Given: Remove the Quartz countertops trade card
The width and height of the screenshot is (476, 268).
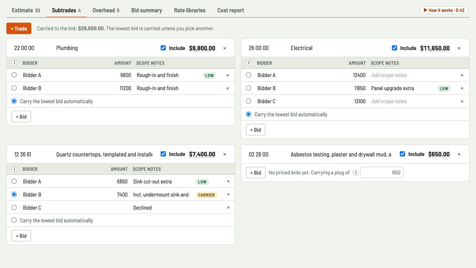Looking at the screenshot, I should point(225,154).
